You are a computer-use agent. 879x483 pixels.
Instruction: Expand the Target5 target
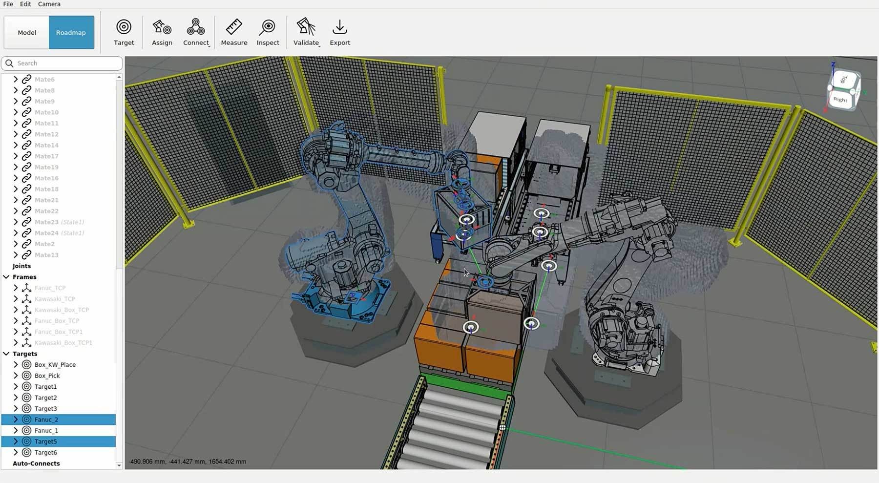[x=16, y=441]
